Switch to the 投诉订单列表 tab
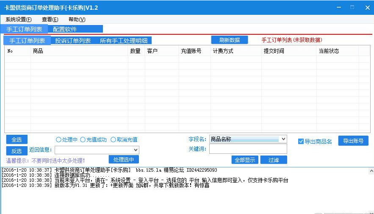 click(73, 41)
